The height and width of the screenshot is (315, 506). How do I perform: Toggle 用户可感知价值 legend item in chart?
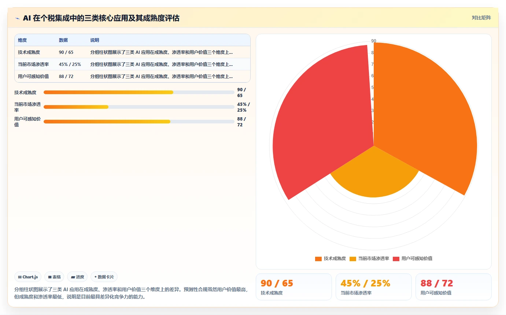pyautogui.click(x=412, y=259)
